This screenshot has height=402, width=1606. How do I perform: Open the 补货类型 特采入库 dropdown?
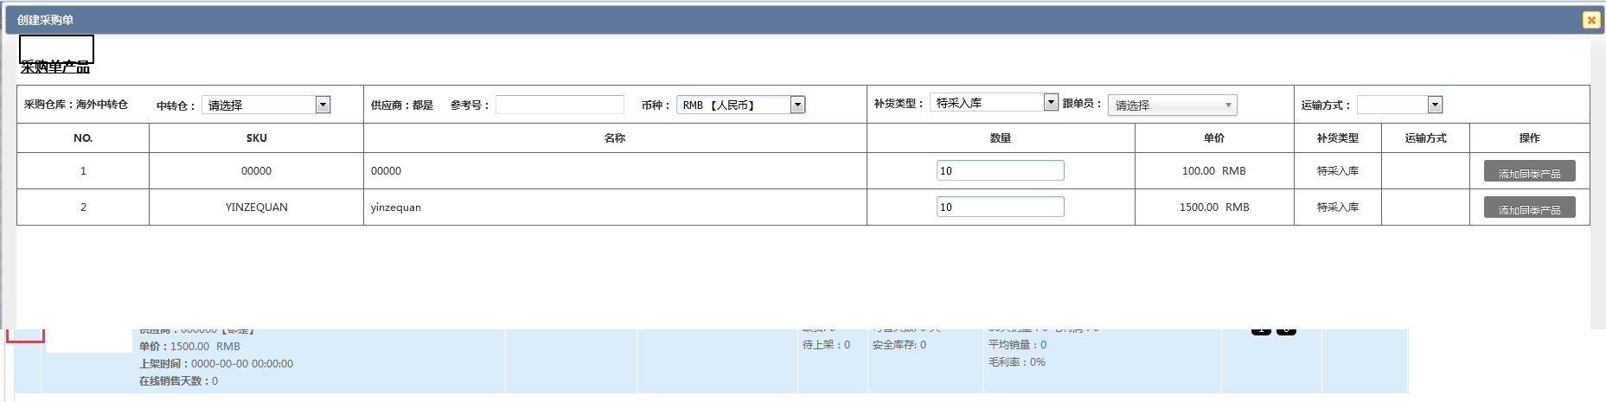coord(994,102)
